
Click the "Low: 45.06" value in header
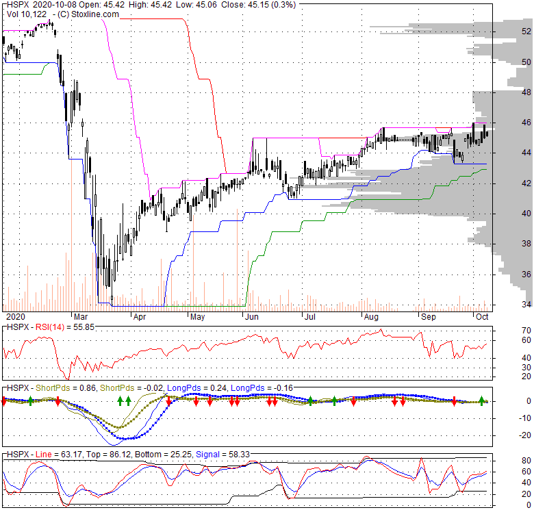coord(196,5)
